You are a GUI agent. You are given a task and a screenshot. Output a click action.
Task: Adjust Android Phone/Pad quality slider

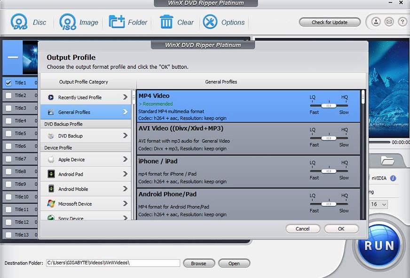pos(329,204)
